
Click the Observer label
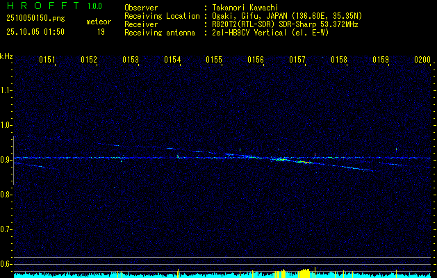click(x=141, y=8)
